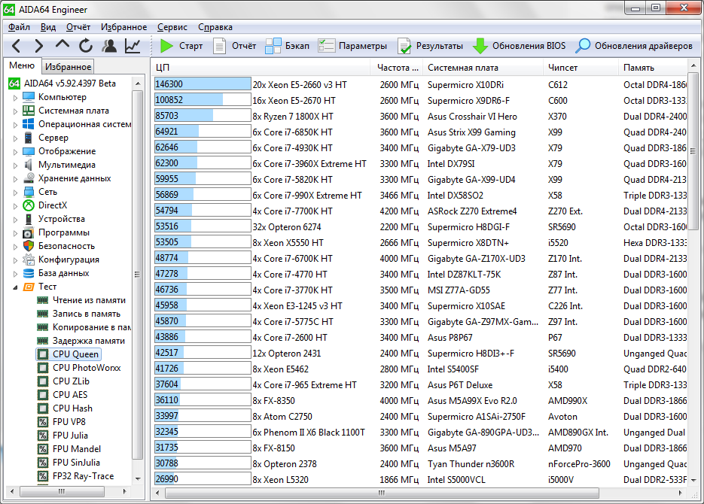Select the 8x Ryzen 7 1800X HT row
Image resolution: width=704 pixels, height=504 pixels.
click(x=420, y=116)
